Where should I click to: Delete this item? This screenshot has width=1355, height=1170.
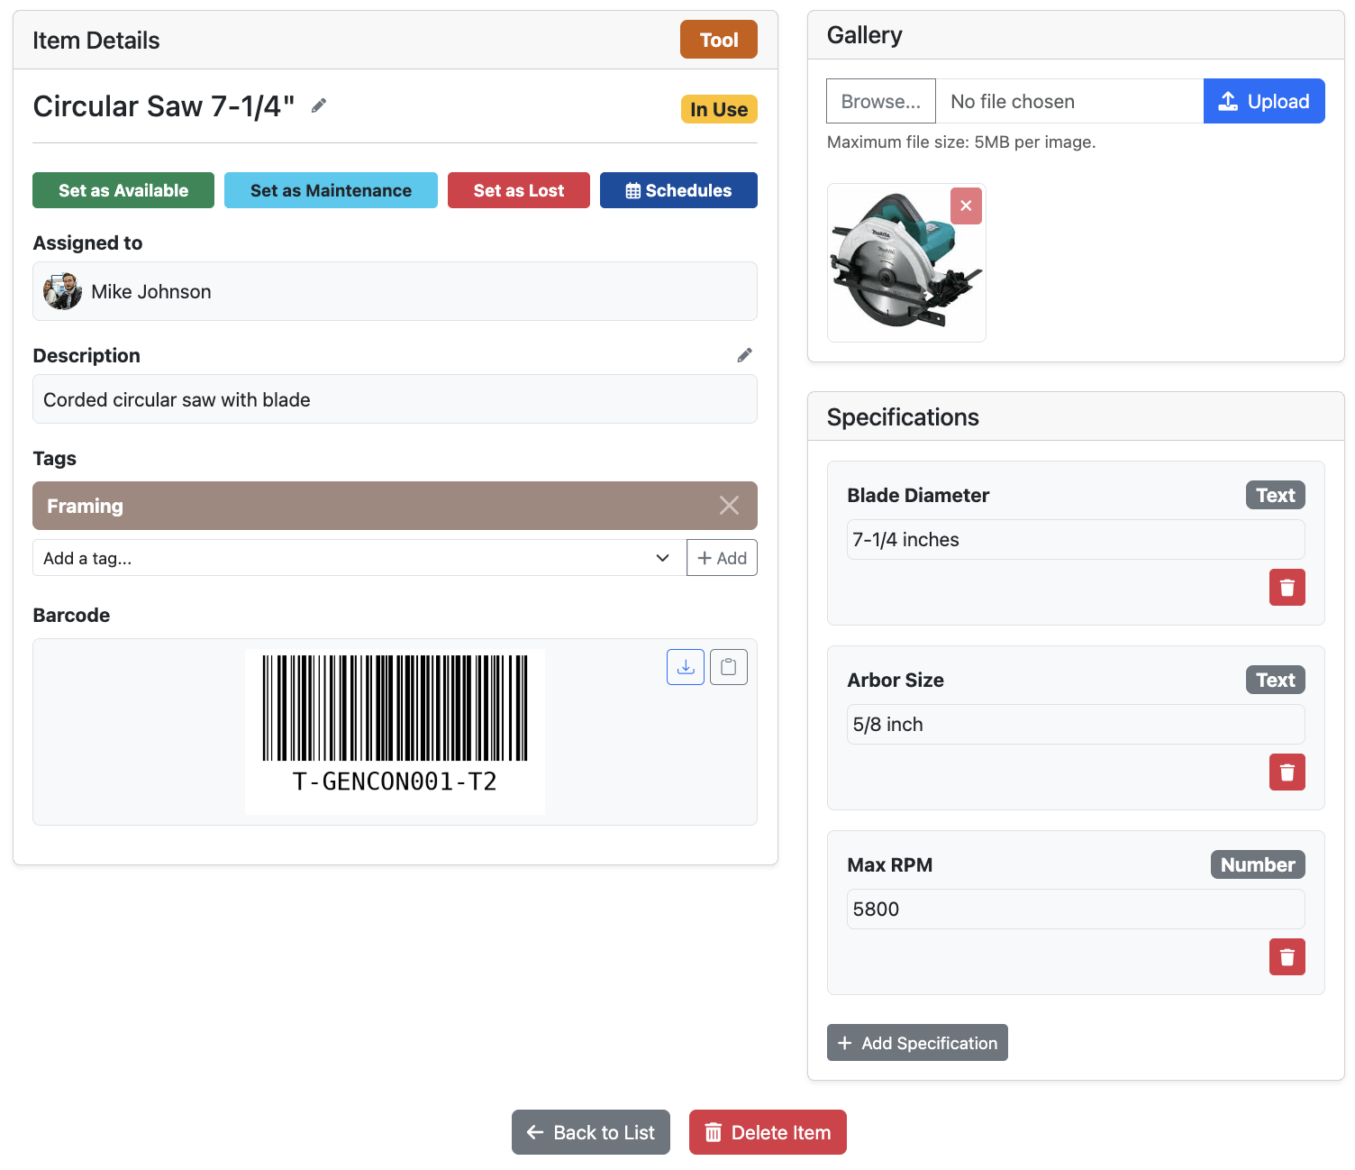767,1132
